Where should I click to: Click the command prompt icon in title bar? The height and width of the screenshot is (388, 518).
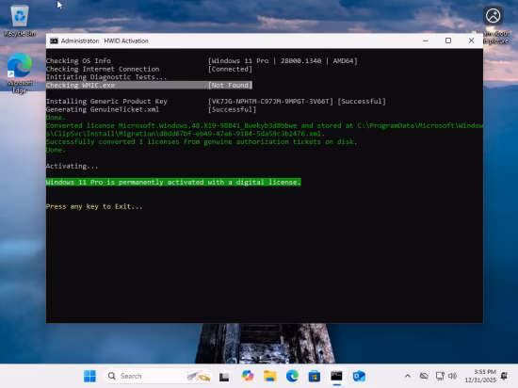coord(54,40)
